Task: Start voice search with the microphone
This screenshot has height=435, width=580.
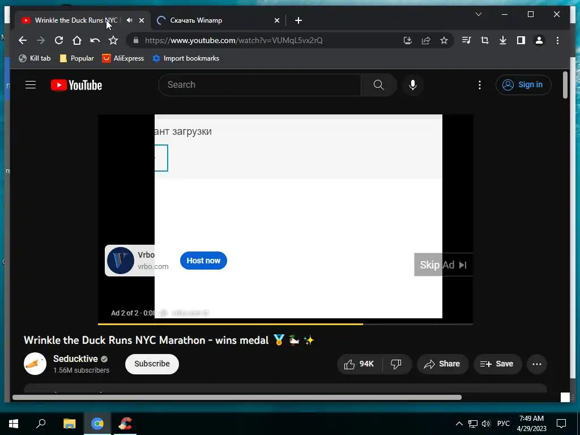Action: (413, 85)
